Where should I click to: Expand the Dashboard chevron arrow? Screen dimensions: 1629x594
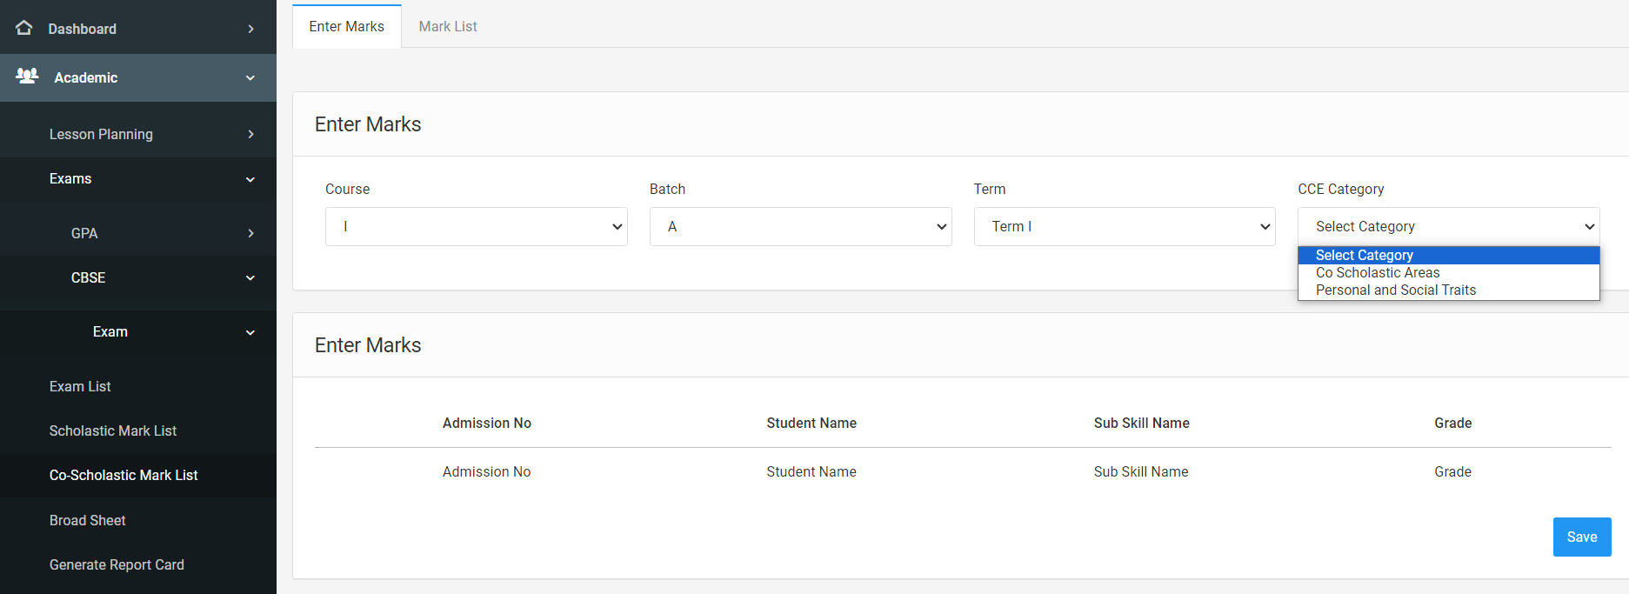click(250, 29)
